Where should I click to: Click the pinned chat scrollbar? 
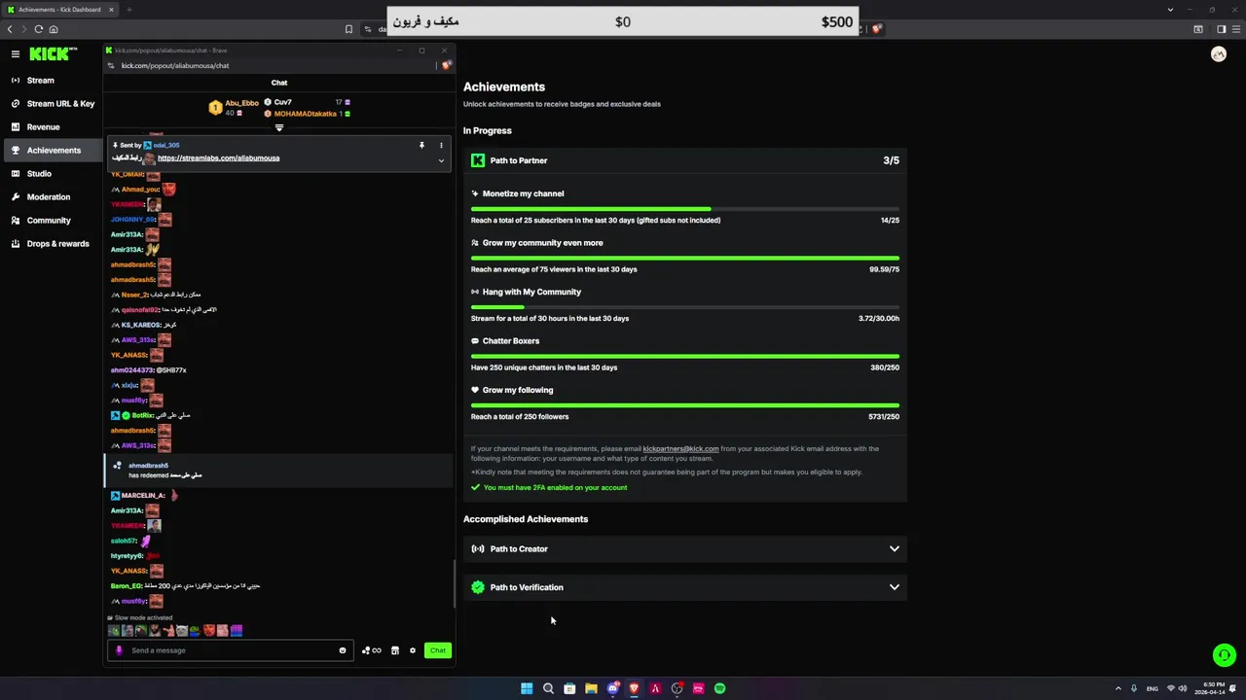[x=455, y=583]
